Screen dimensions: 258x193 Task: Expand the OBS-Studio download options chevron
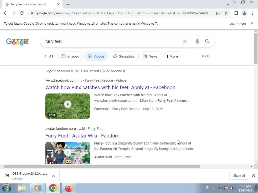pos(54,176)
